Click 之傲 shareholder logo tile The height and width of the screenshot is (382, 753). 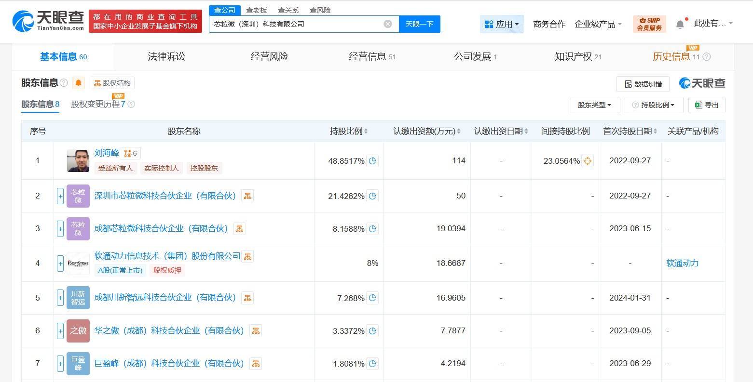78,330
